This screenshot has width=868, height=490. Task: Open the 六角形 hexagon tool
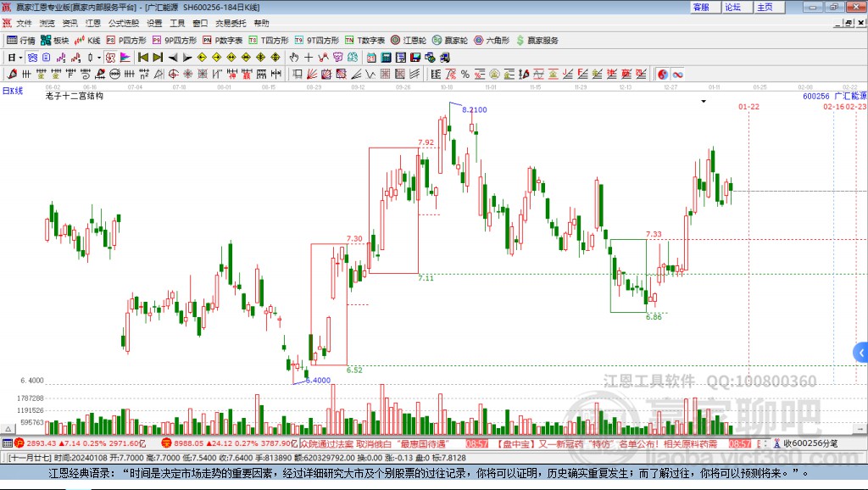pyautogui.click(x=492, y=41)
